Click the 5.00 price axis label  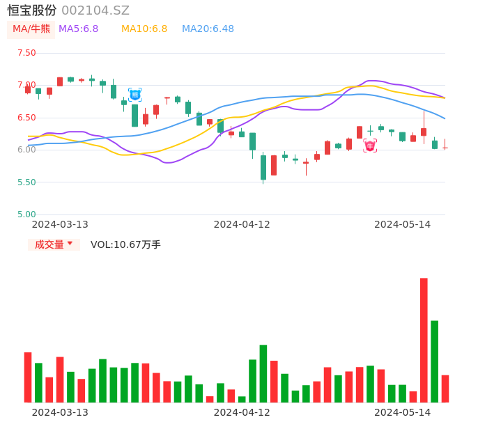26,214
